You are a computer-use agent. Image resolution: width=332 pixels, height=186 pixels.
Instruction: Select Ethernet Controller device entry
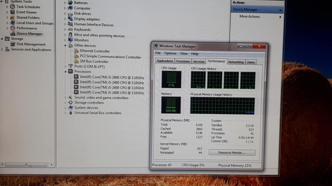click(95, 51)
